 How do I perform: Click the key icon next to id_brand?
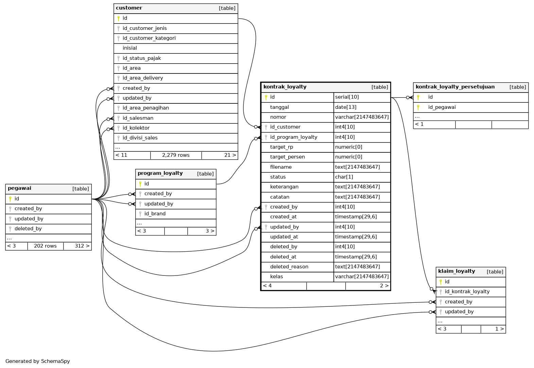(x=140, y=214)
